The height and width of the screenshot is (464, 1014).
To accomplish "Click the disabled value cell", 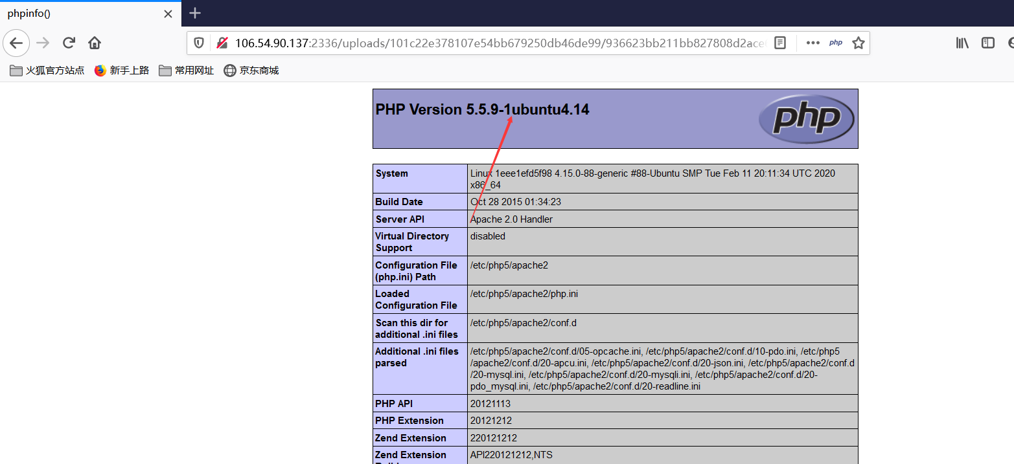I will tap(663, 241).
